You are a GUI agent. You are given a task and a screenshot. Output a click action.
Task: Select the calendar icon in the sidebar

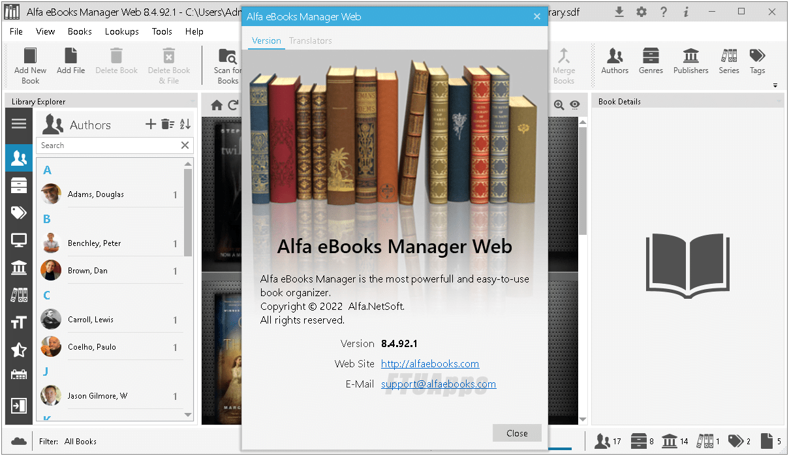19,375
